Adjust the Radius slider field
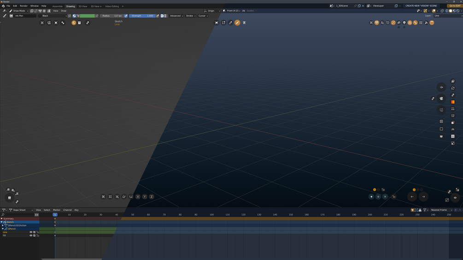The height and width of the screenshot is (260, 463). point(111,16)
